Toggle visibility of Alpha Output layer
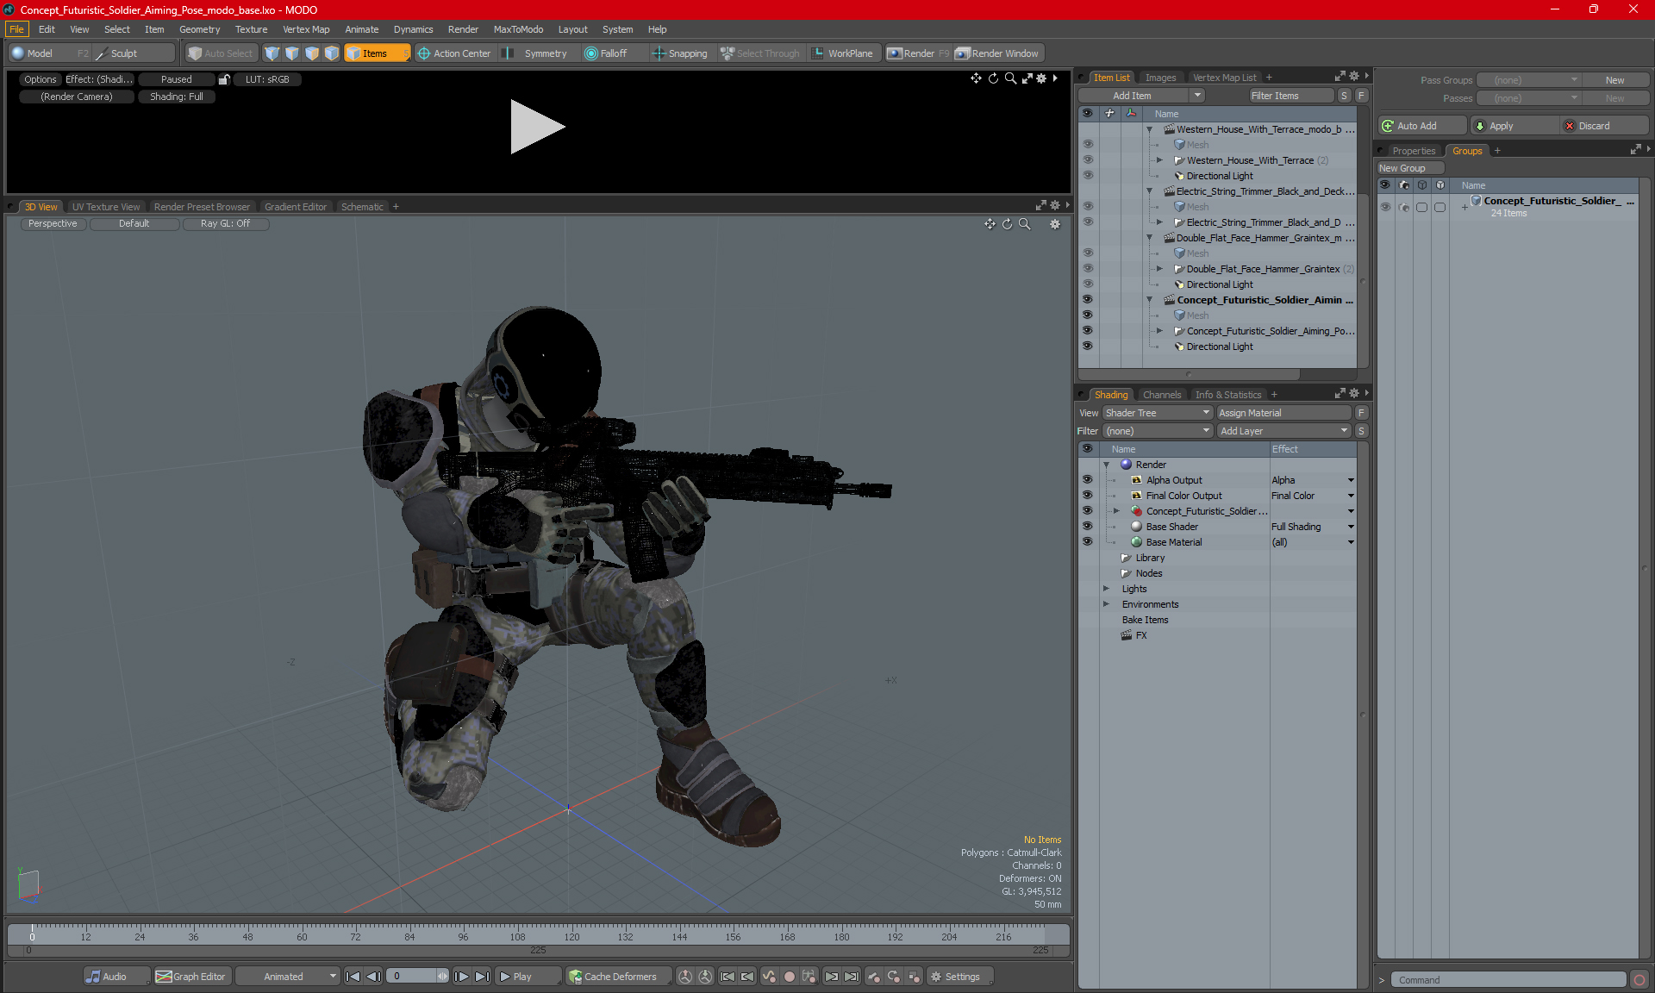Screen dimensions: 1655x993 coord(1087,480)
